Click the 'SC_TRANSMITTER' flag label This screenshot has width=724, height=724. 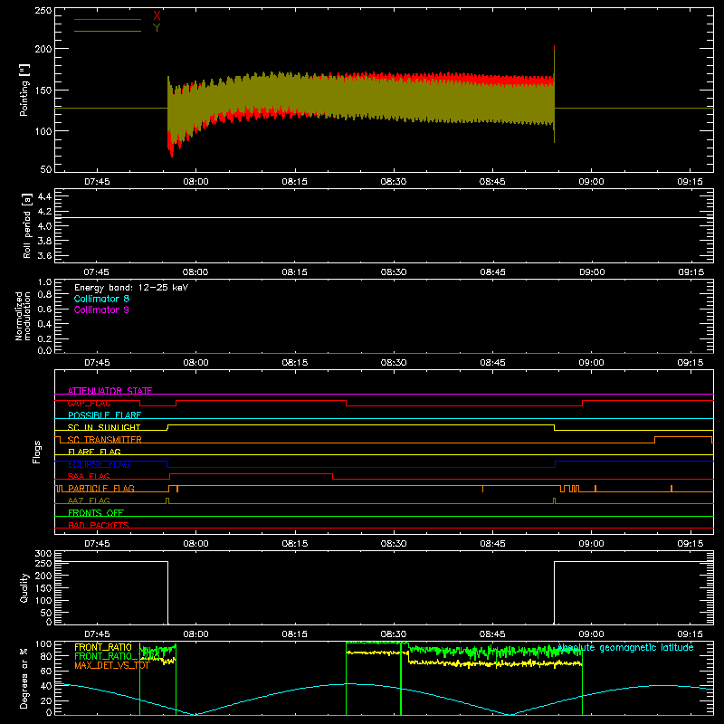pos(105,440)
